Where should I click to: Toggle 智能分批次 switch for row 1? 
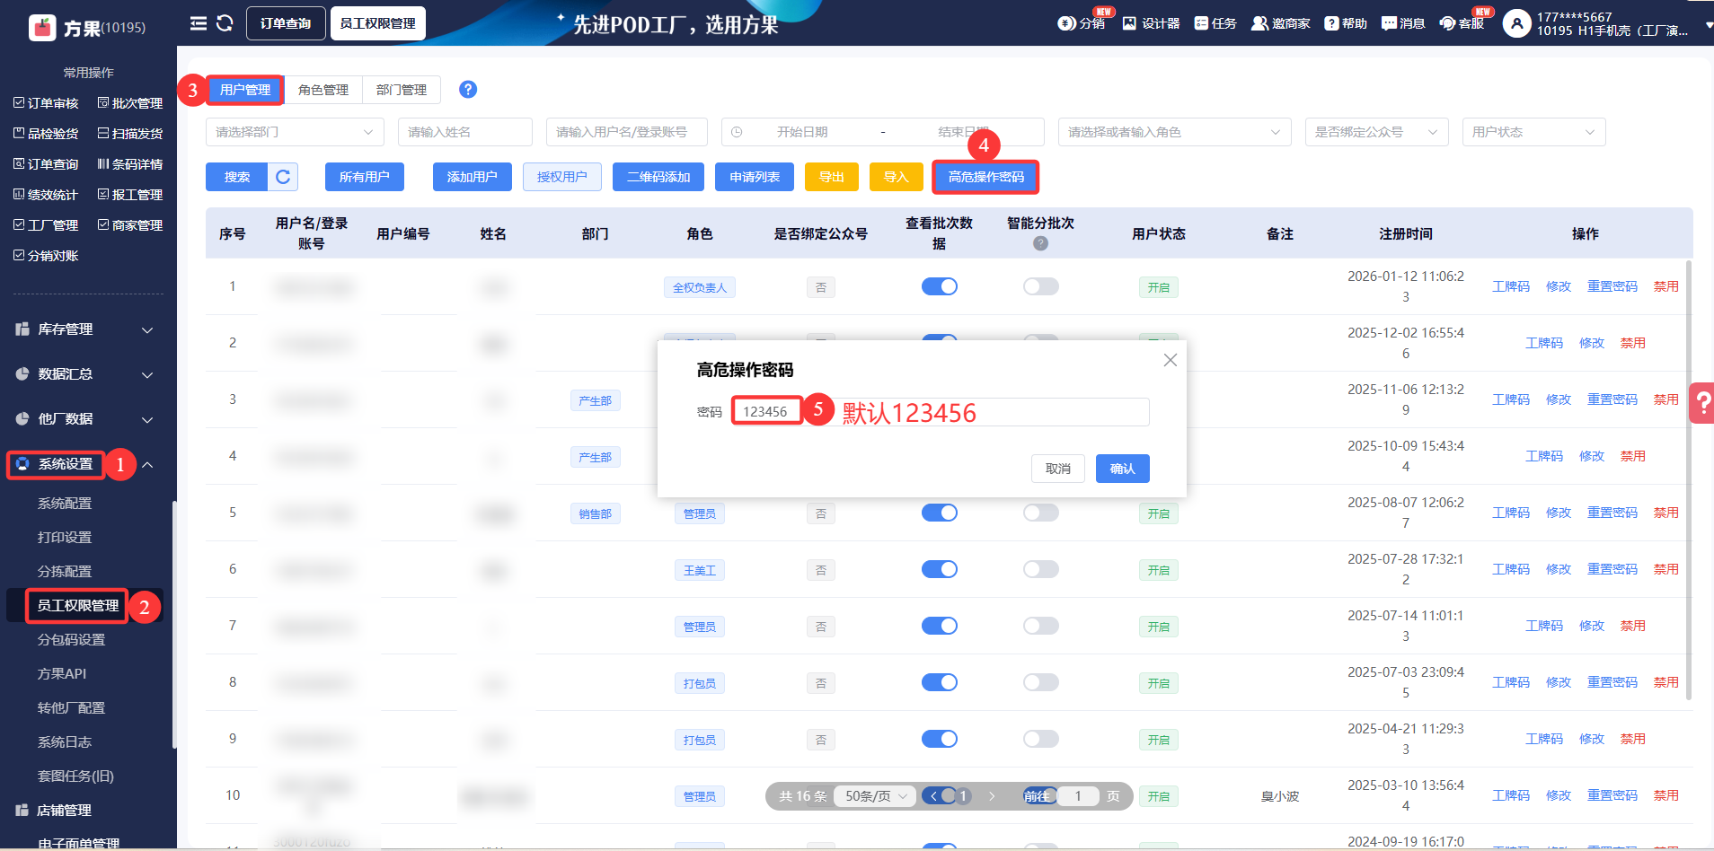[1041, 286]
